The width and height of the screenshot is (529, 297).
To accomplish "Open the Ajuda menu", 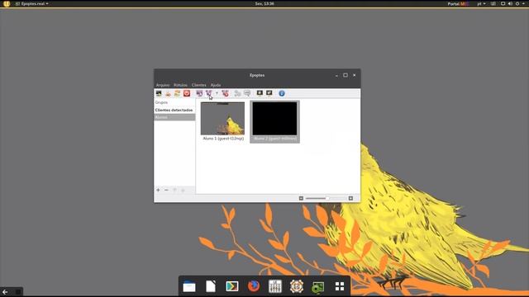I will pyautogui.click(x=216, y=85).
